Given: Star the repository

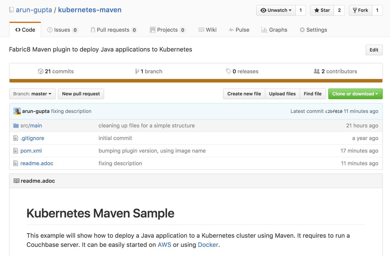Looking at the screenshot, I should 322,10.
